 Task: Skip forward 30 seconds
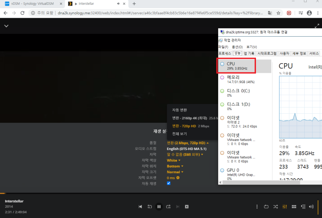(x=168, y=206)
